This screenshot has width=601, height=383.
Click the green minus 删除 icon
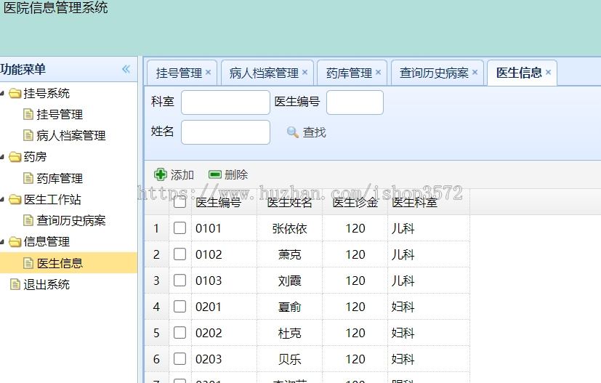(214, 175)
